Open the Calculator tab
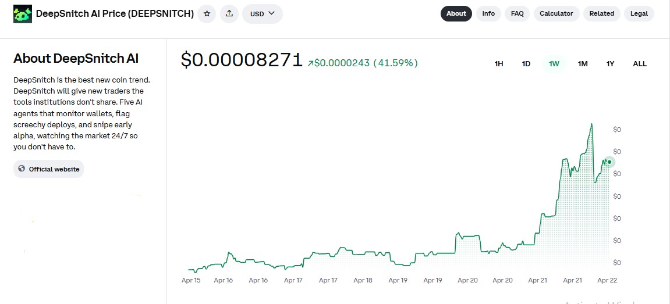 pos(556,14)
